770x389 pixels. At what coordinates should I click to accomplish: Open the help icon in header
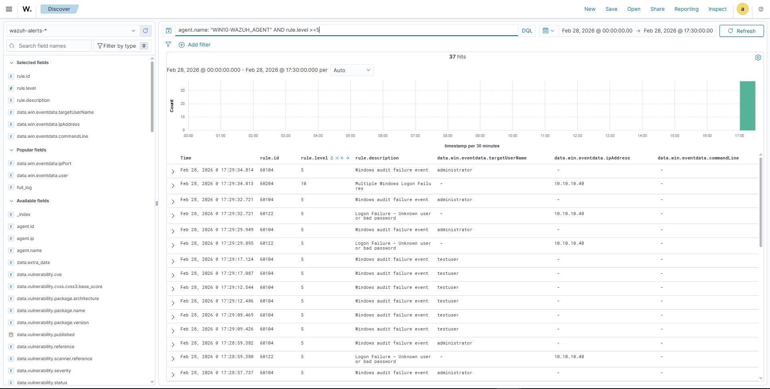click(x=761, y=9)
